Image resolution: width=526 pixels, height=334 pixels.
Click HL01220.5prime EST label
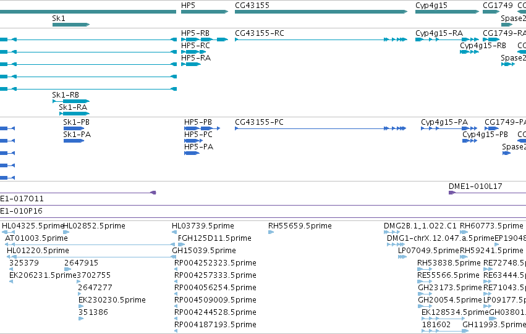38,251
